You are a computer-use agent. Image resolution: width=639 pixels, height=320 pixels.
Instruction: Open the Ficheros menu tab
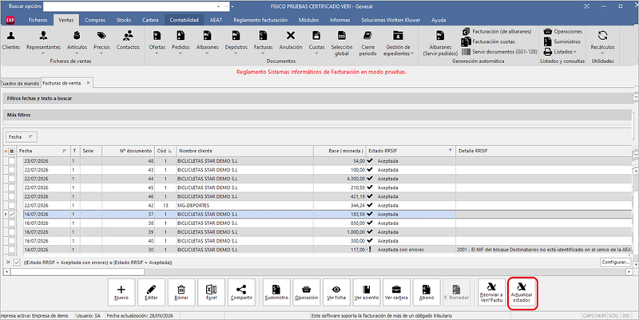click(38, 20)
